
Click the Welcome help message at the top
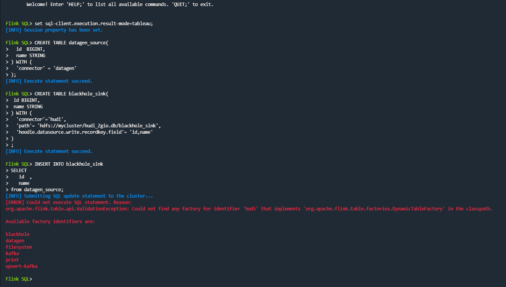click(x=120, y=5)
